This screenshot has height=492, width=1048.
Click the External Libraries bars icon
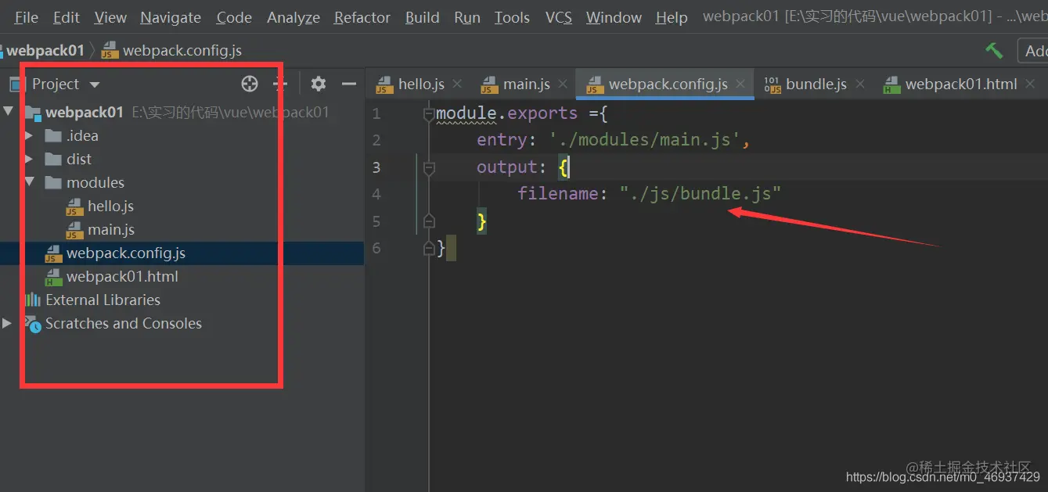click(32, 300)
